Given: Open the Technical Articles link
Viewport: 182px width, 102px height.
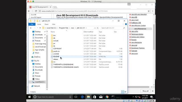Looking at the screenshot, I should pos(137,34).
